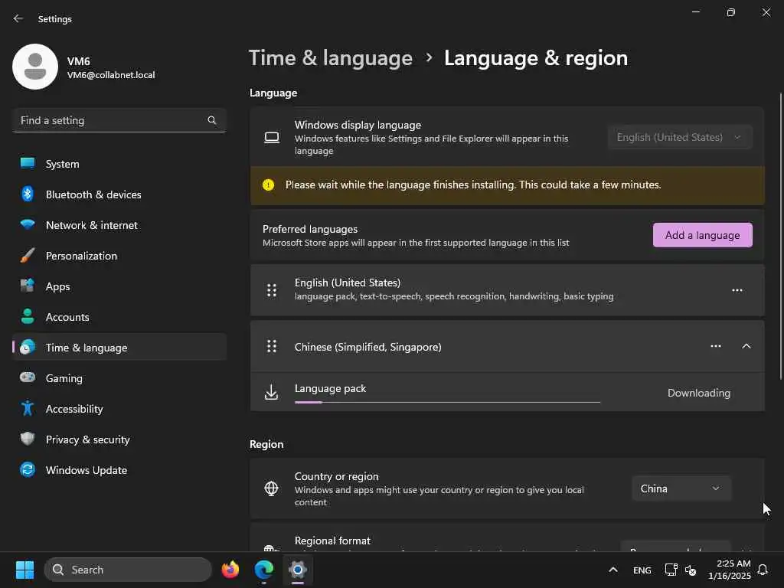Click the Add a language button

click(703, 235)
